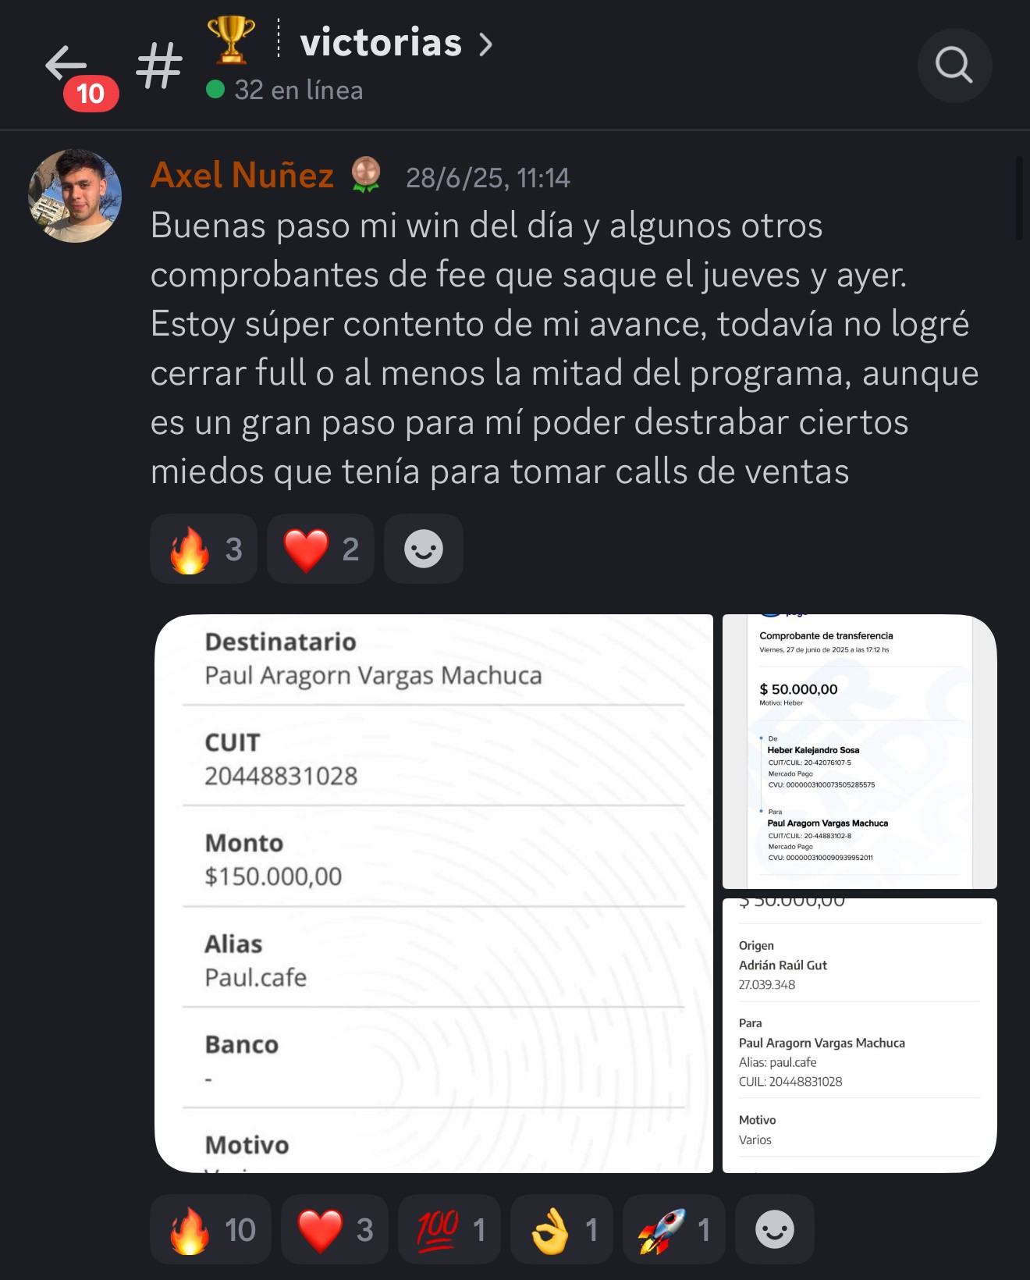Open the Comprobante de transferencia $50.000,00 image
This screenshot has width=1030, height=1280.
click(860, 752)
